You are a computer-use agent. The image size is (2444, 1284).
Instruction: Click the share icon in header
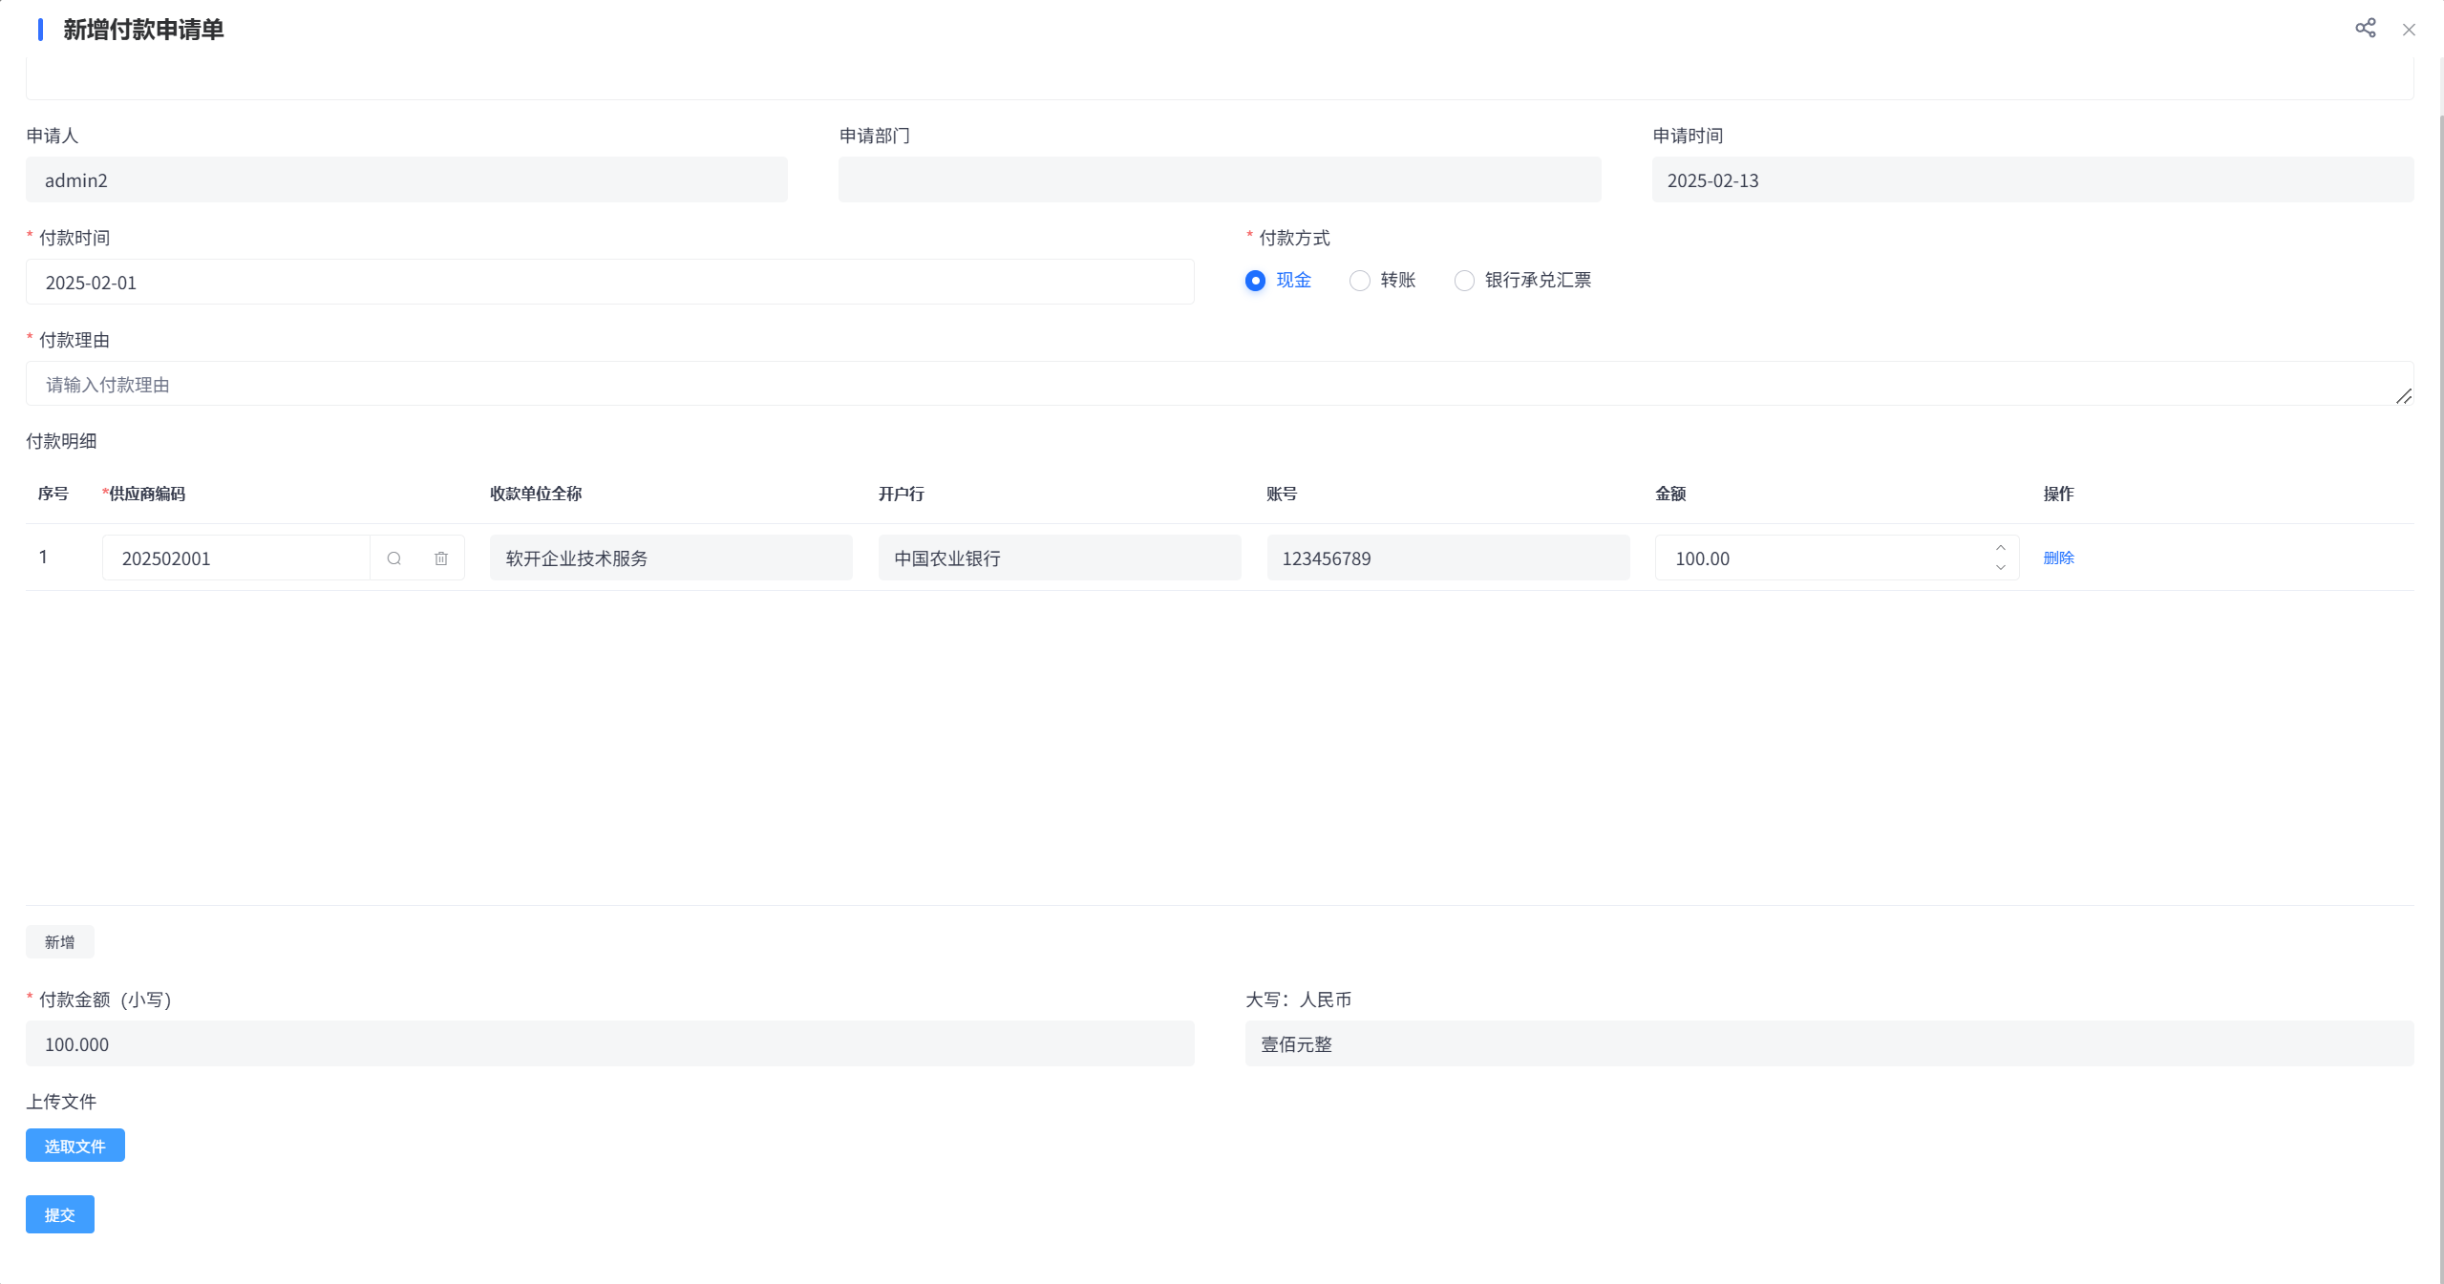(x=2365, y=29)
